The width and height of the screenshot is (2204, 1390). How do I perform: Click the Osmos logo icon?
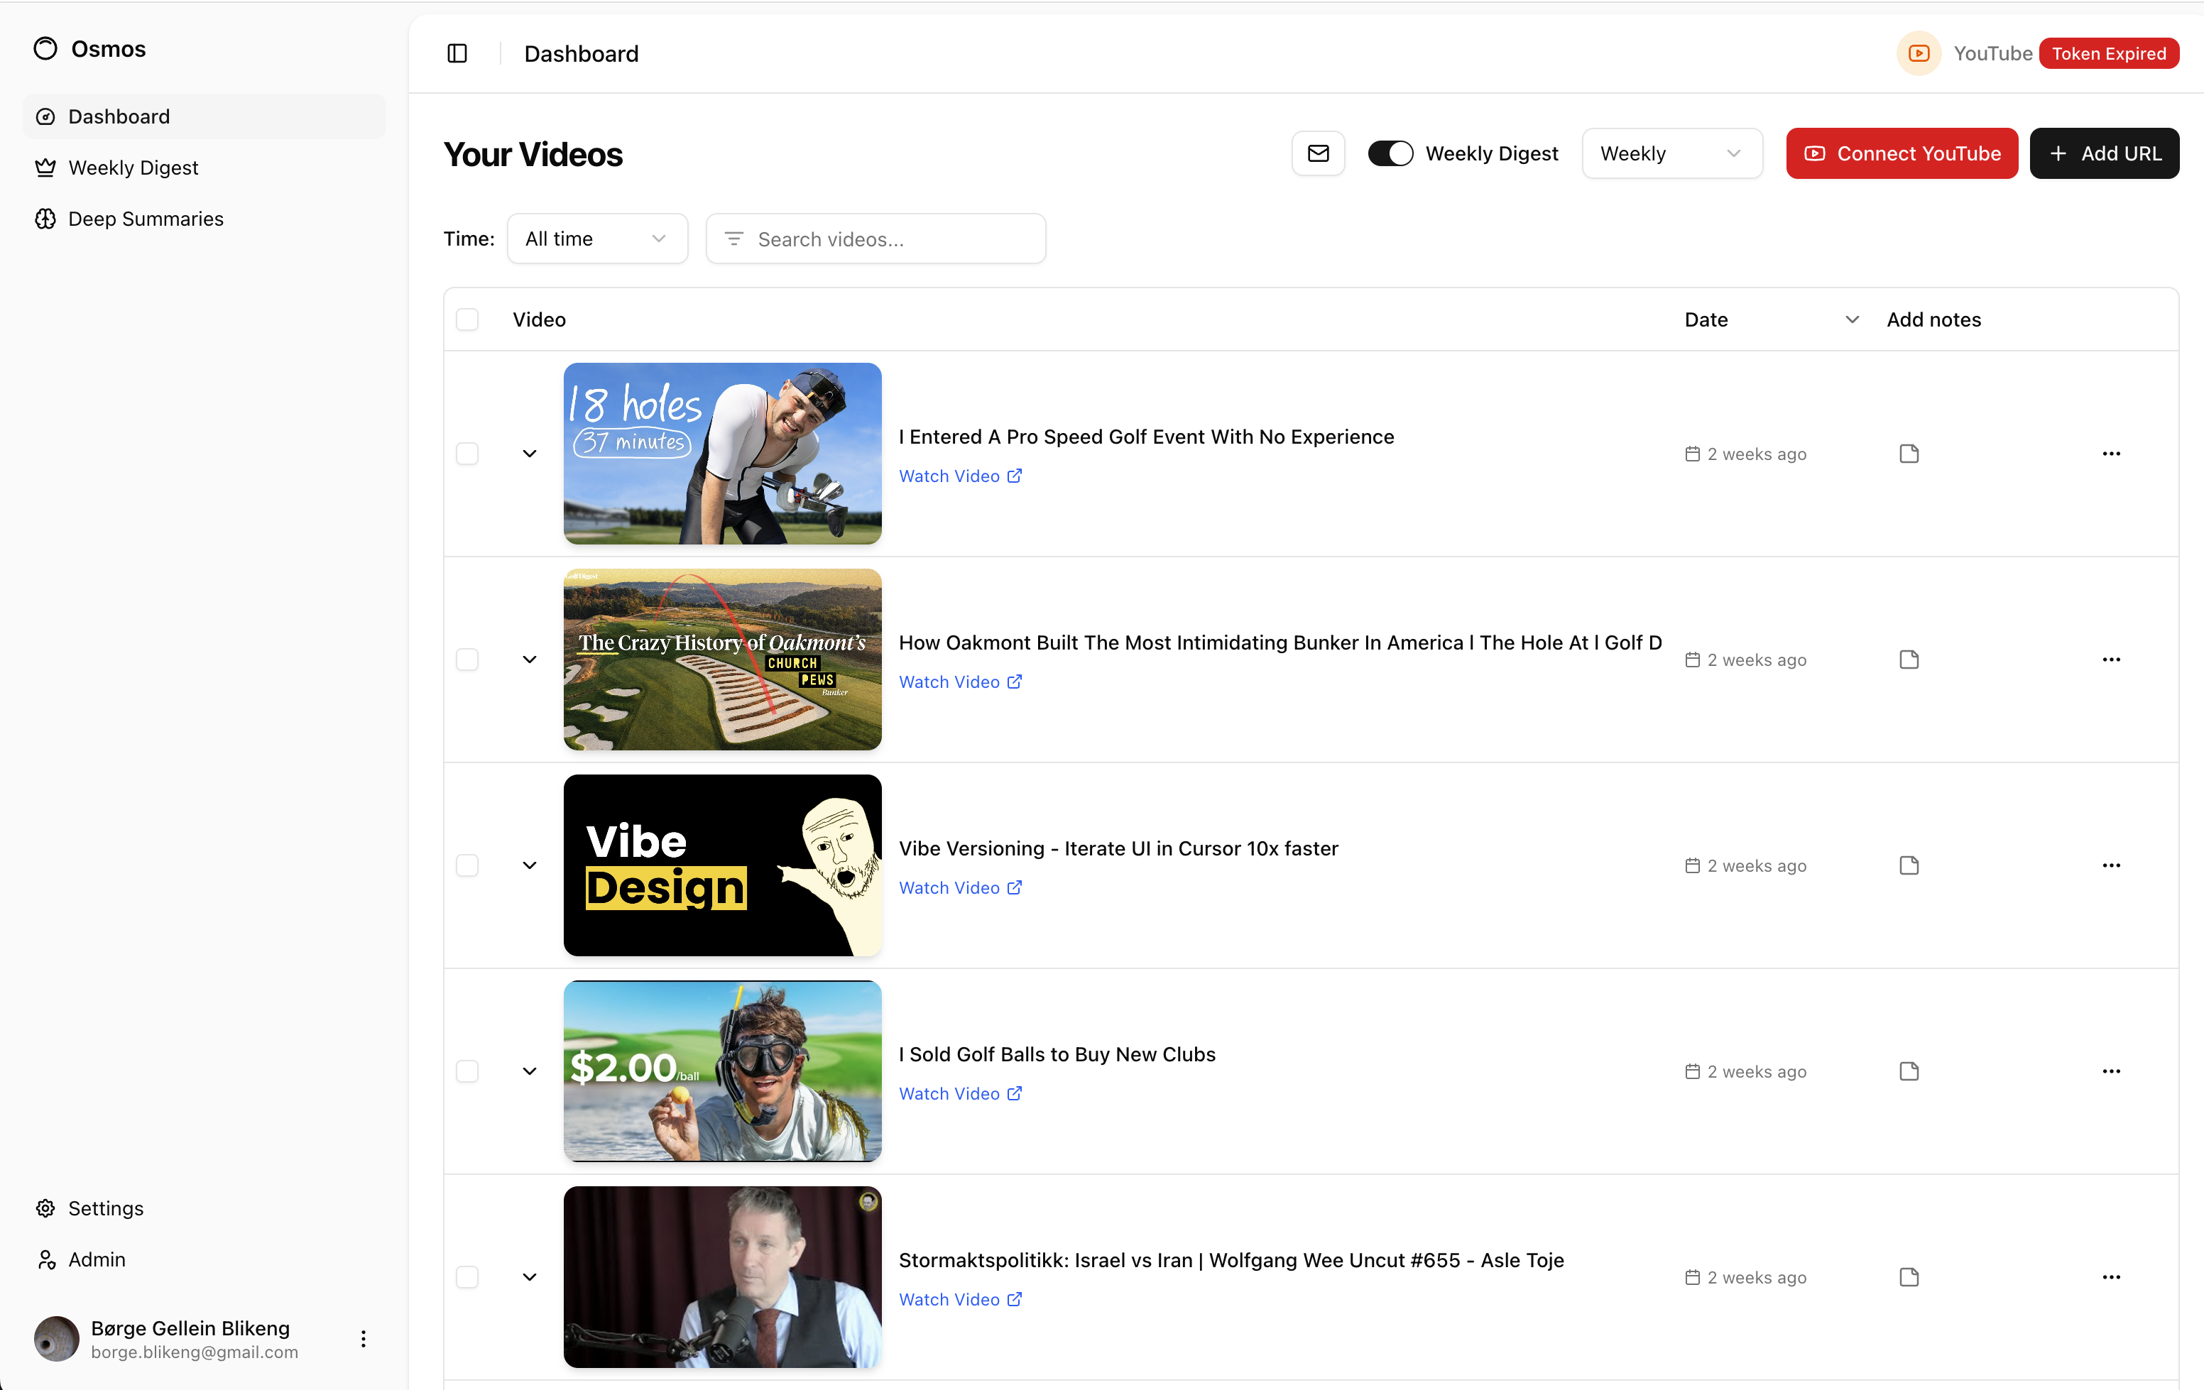click(x=45, y=48)
